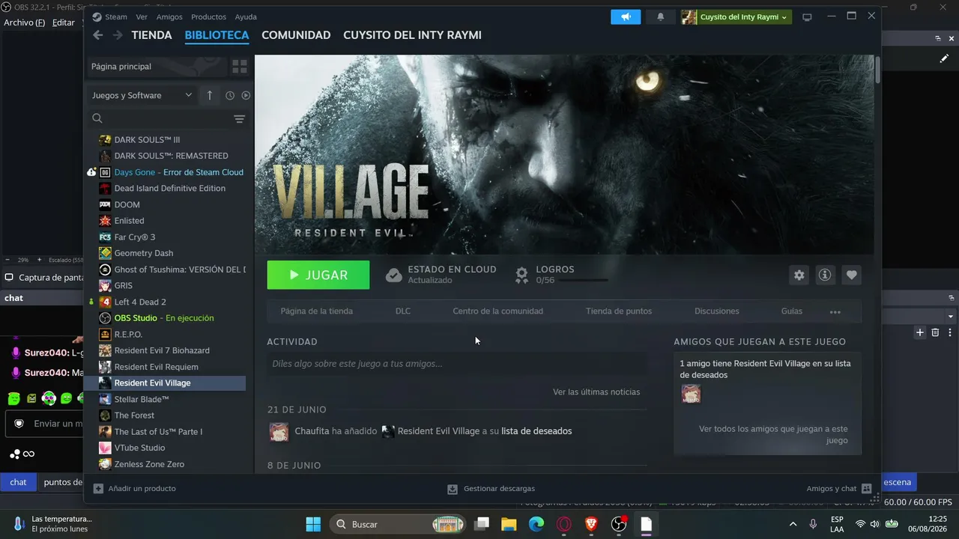Select Days Gone in the game list
959x539 pixels.
172,172
